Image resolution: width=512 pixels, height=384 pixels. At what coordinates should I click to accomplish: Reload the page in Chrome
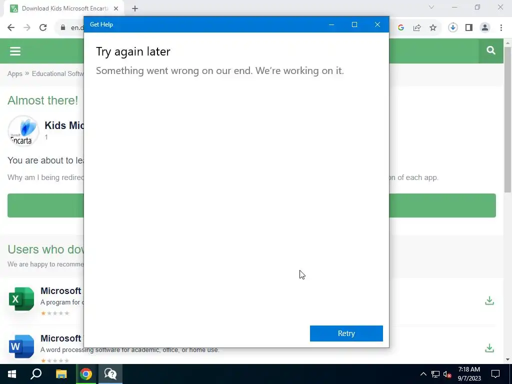point(43,28)
